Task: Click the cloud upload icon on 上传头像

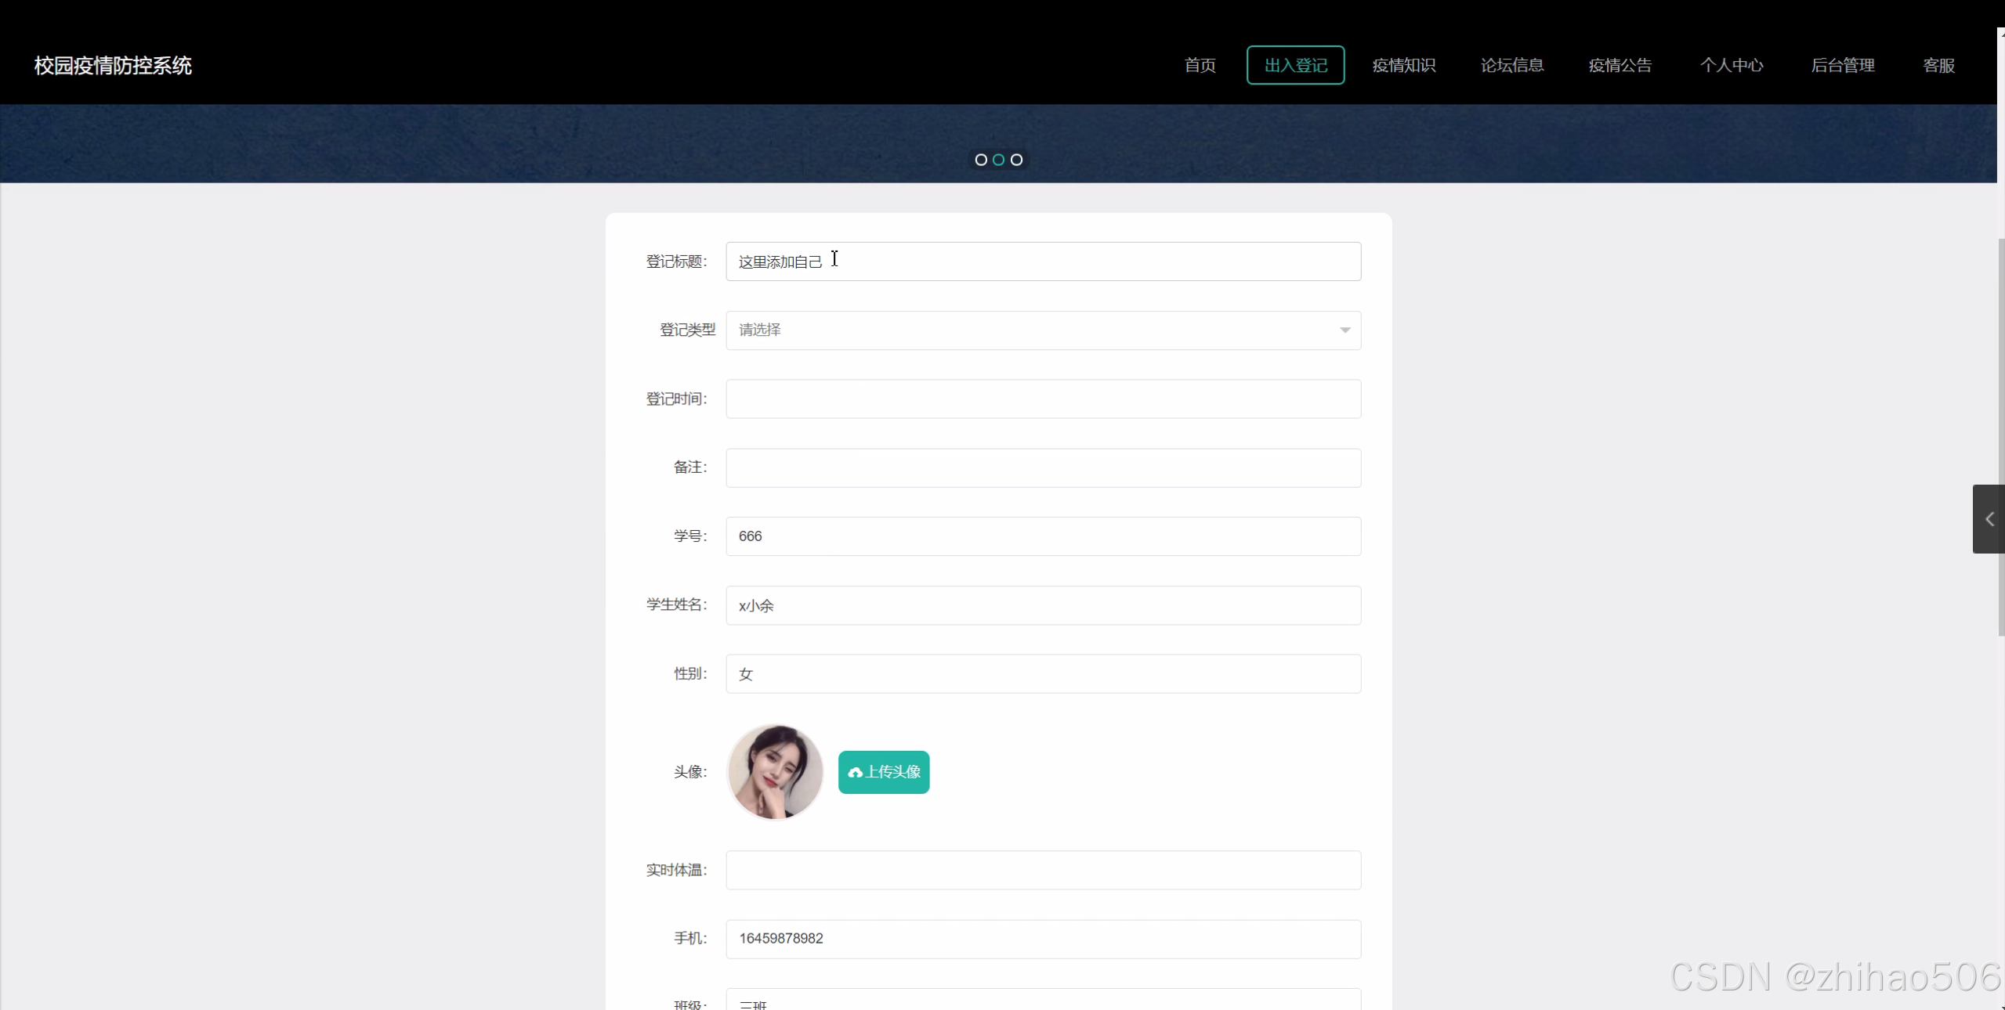Action: tap(855, 773)
